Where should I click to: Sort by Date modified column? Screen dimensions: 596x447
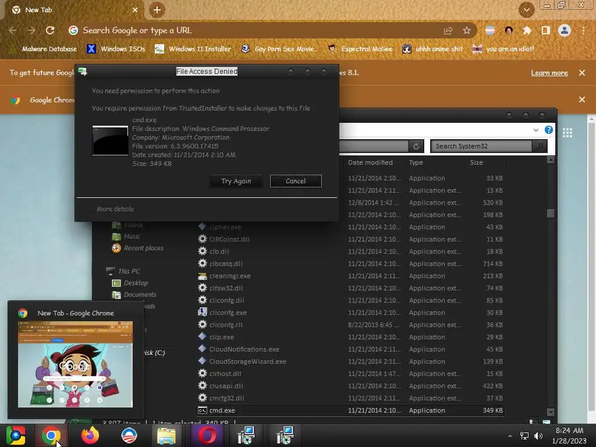pos(370,162)
